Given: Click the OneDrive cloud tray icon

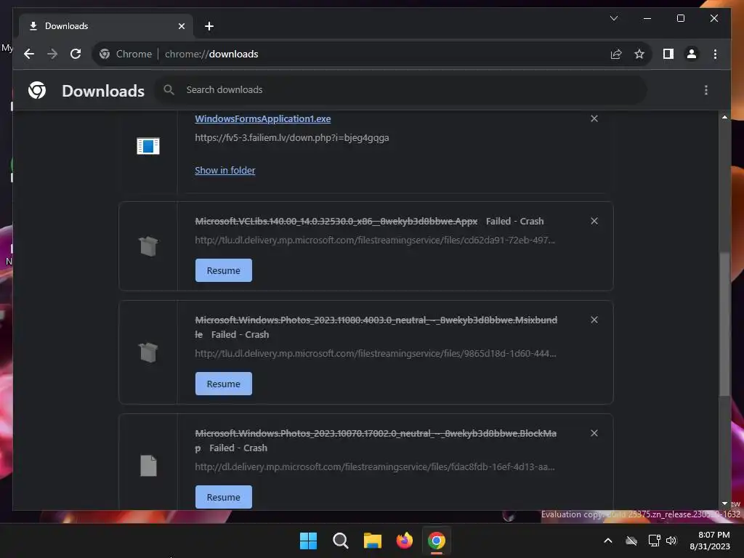Looking at the screenshot, I should (631, 541).
